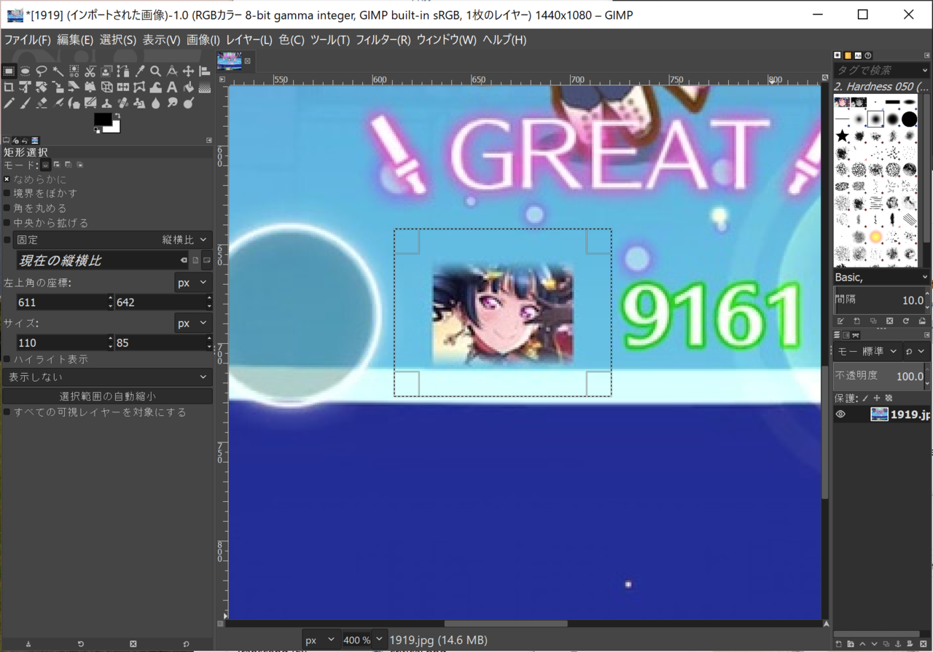Open the 表示しない guides dropdown
Screen dimensions: 933x652
pos(108,377)
